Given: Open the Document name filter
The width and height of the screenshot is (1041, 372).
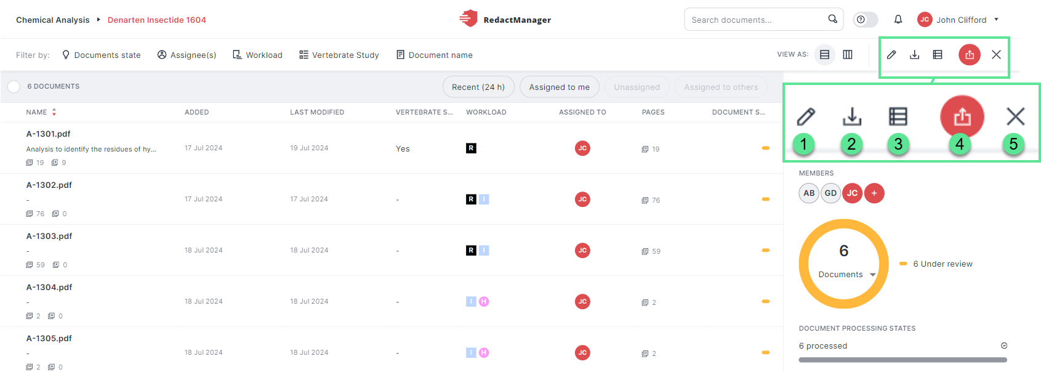Looking at the screenshot, I should (x=435, y=55).
